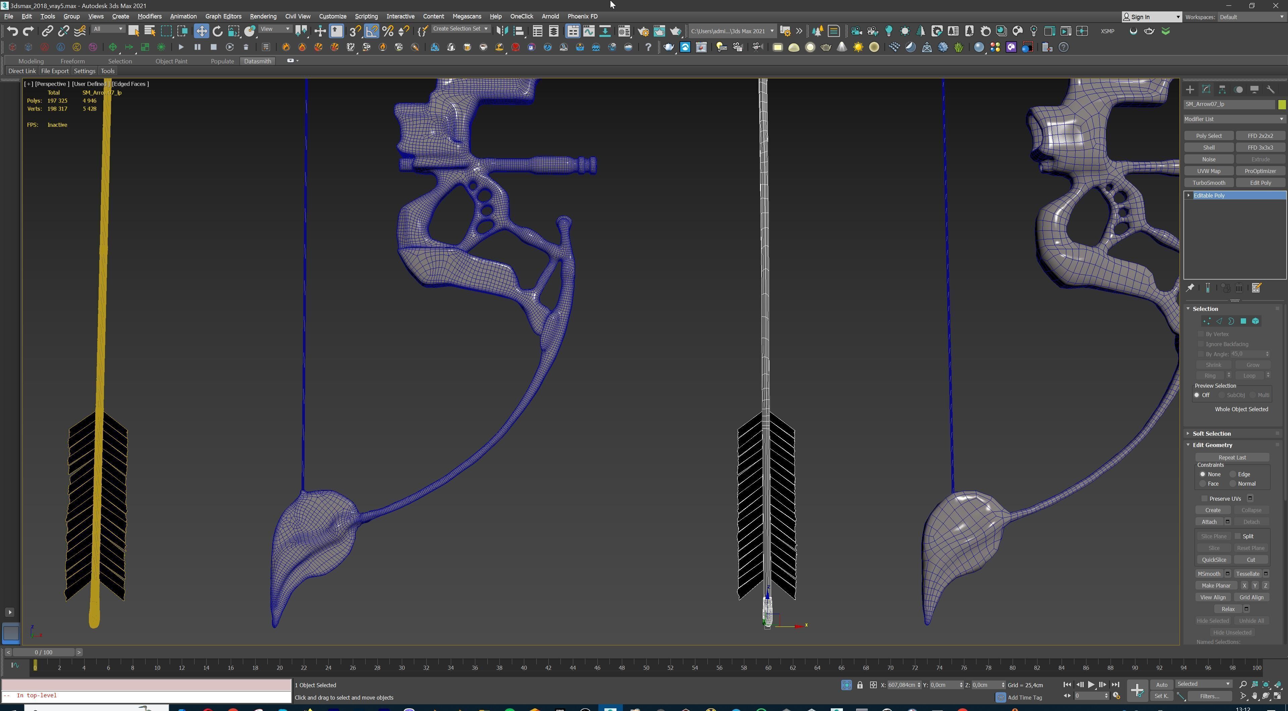Select the Edge constraint radio button

1233,474
